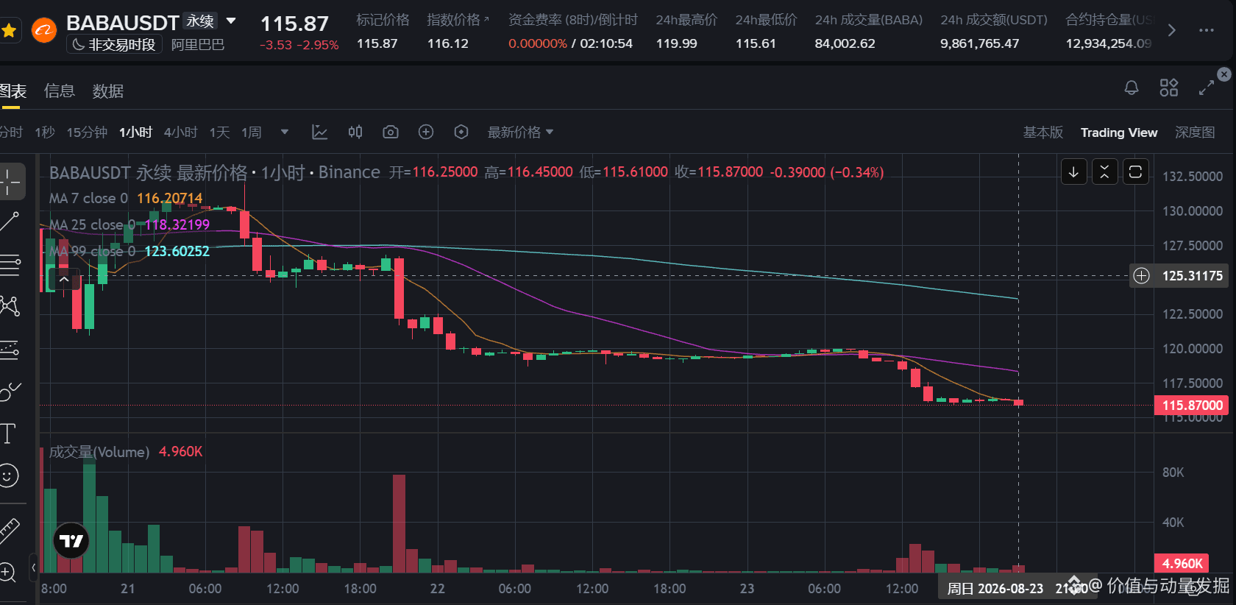Viewport: 1236px width, 605px height.
Task: Click the reset view chart control button
Action: (1135, 172)
